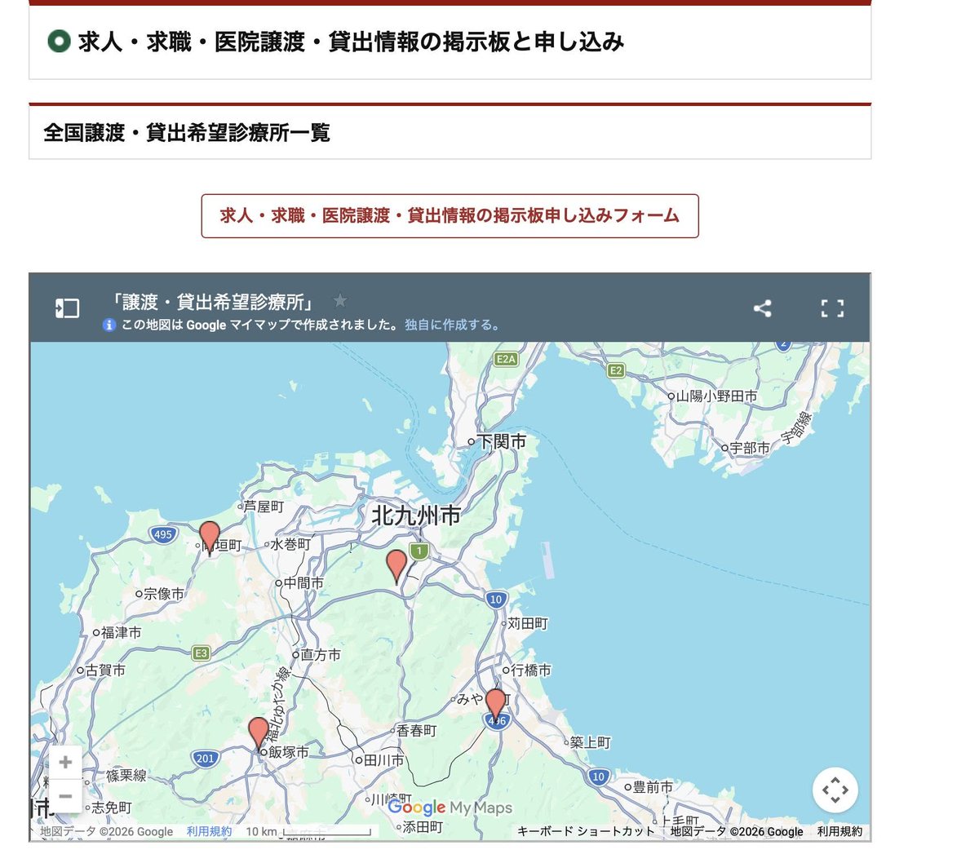Click the 古賀市 map label
The width and height of the screenshot is (979, 863).
pos(105,670)
